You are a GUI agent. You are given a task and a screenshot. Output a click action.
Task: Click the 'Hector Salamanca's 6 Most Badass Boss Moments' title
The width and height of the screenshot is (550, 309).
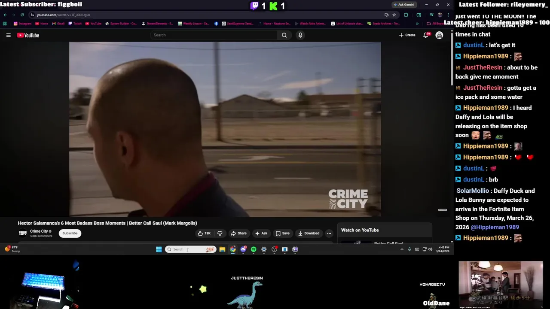coord(107,223)
